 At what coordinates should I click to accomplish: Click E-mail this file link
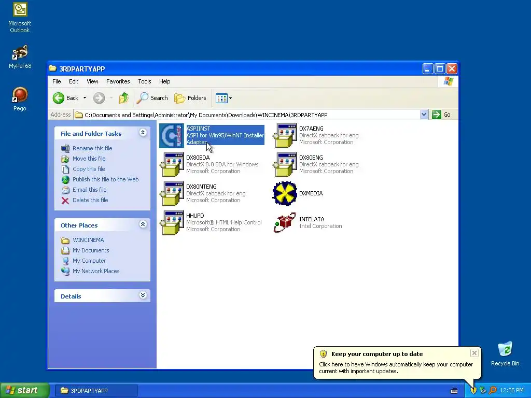tap(89, 190)
